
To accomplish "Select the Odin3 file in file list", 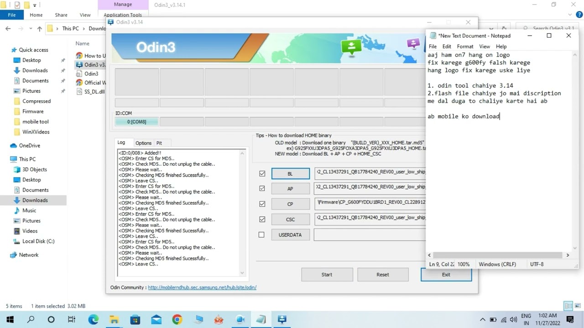I will point(91,73).
